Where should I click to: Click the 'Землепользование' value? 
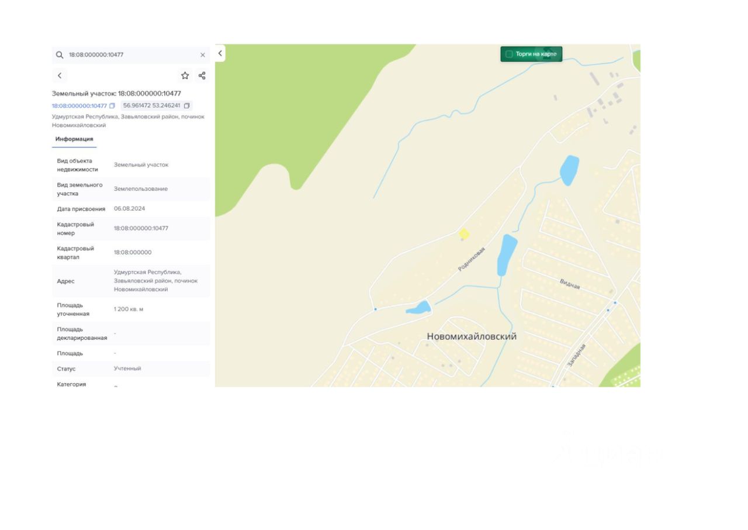point(141,189)
